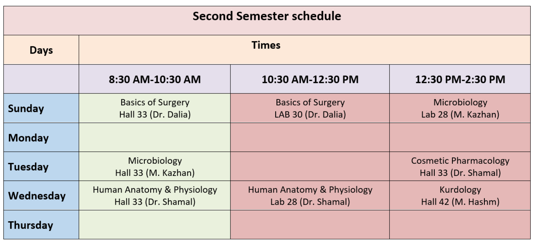Click the 10:30 AM-12:30 PM column header
Screen dimensions: 537x241
(x=310, y=79)
